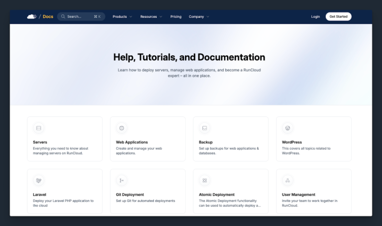Click the Backup card icon
382x226 pixels.
[x=204, y=128]
